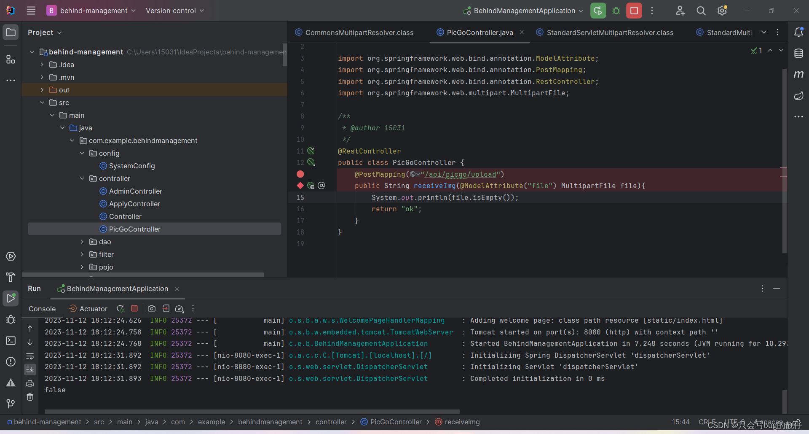Open the Version control dropdown

(x=175, y=11)
